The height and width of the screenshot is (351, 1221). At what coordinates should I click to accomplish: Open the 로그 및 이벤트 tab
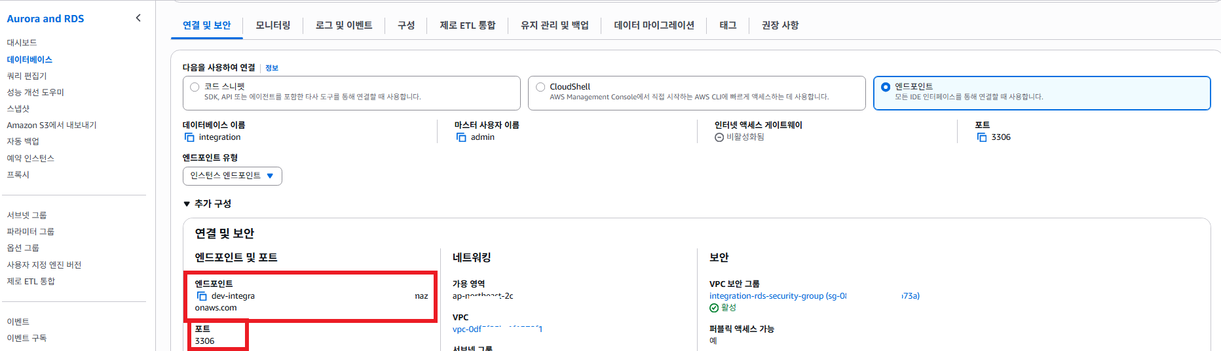pos(344,25)
